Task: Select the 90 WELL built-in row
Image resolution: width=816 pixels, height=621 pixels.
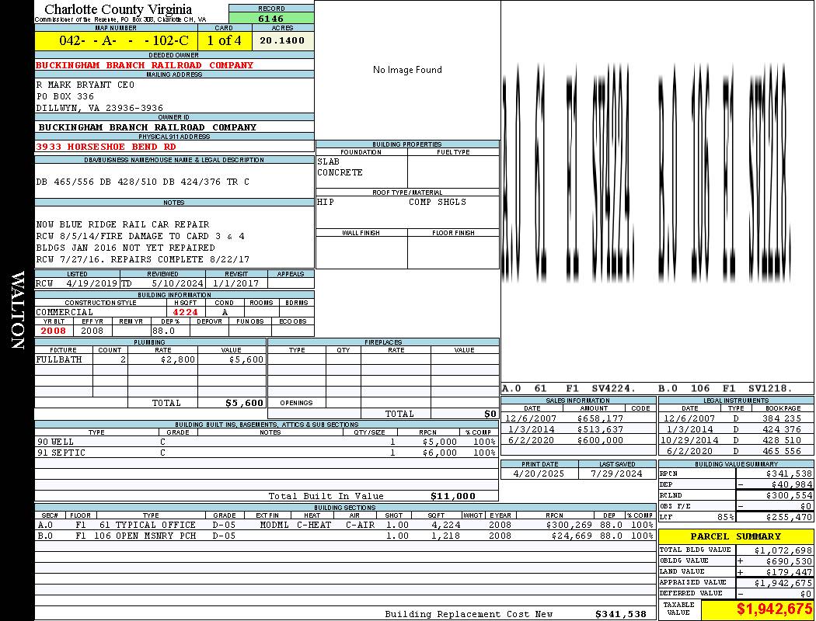Action: (x=267, y=442)
